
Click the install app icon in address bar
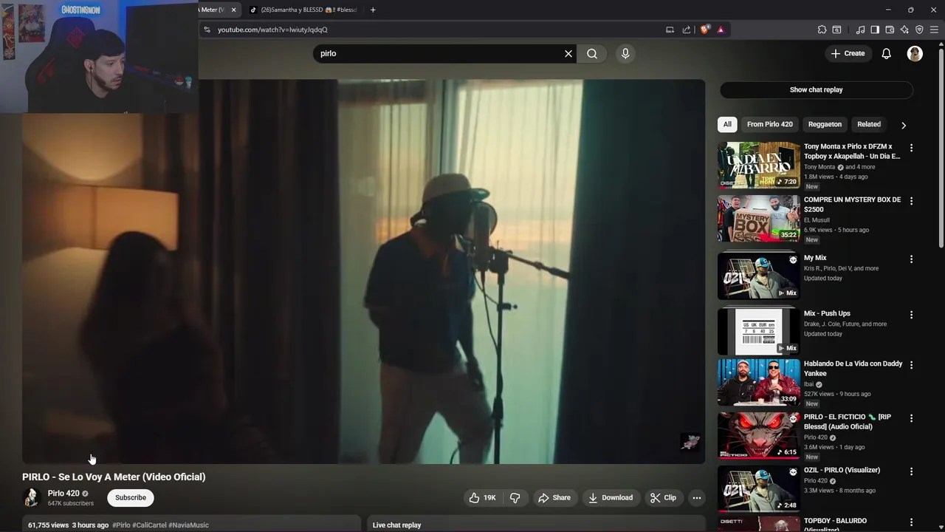coord(670,30)
